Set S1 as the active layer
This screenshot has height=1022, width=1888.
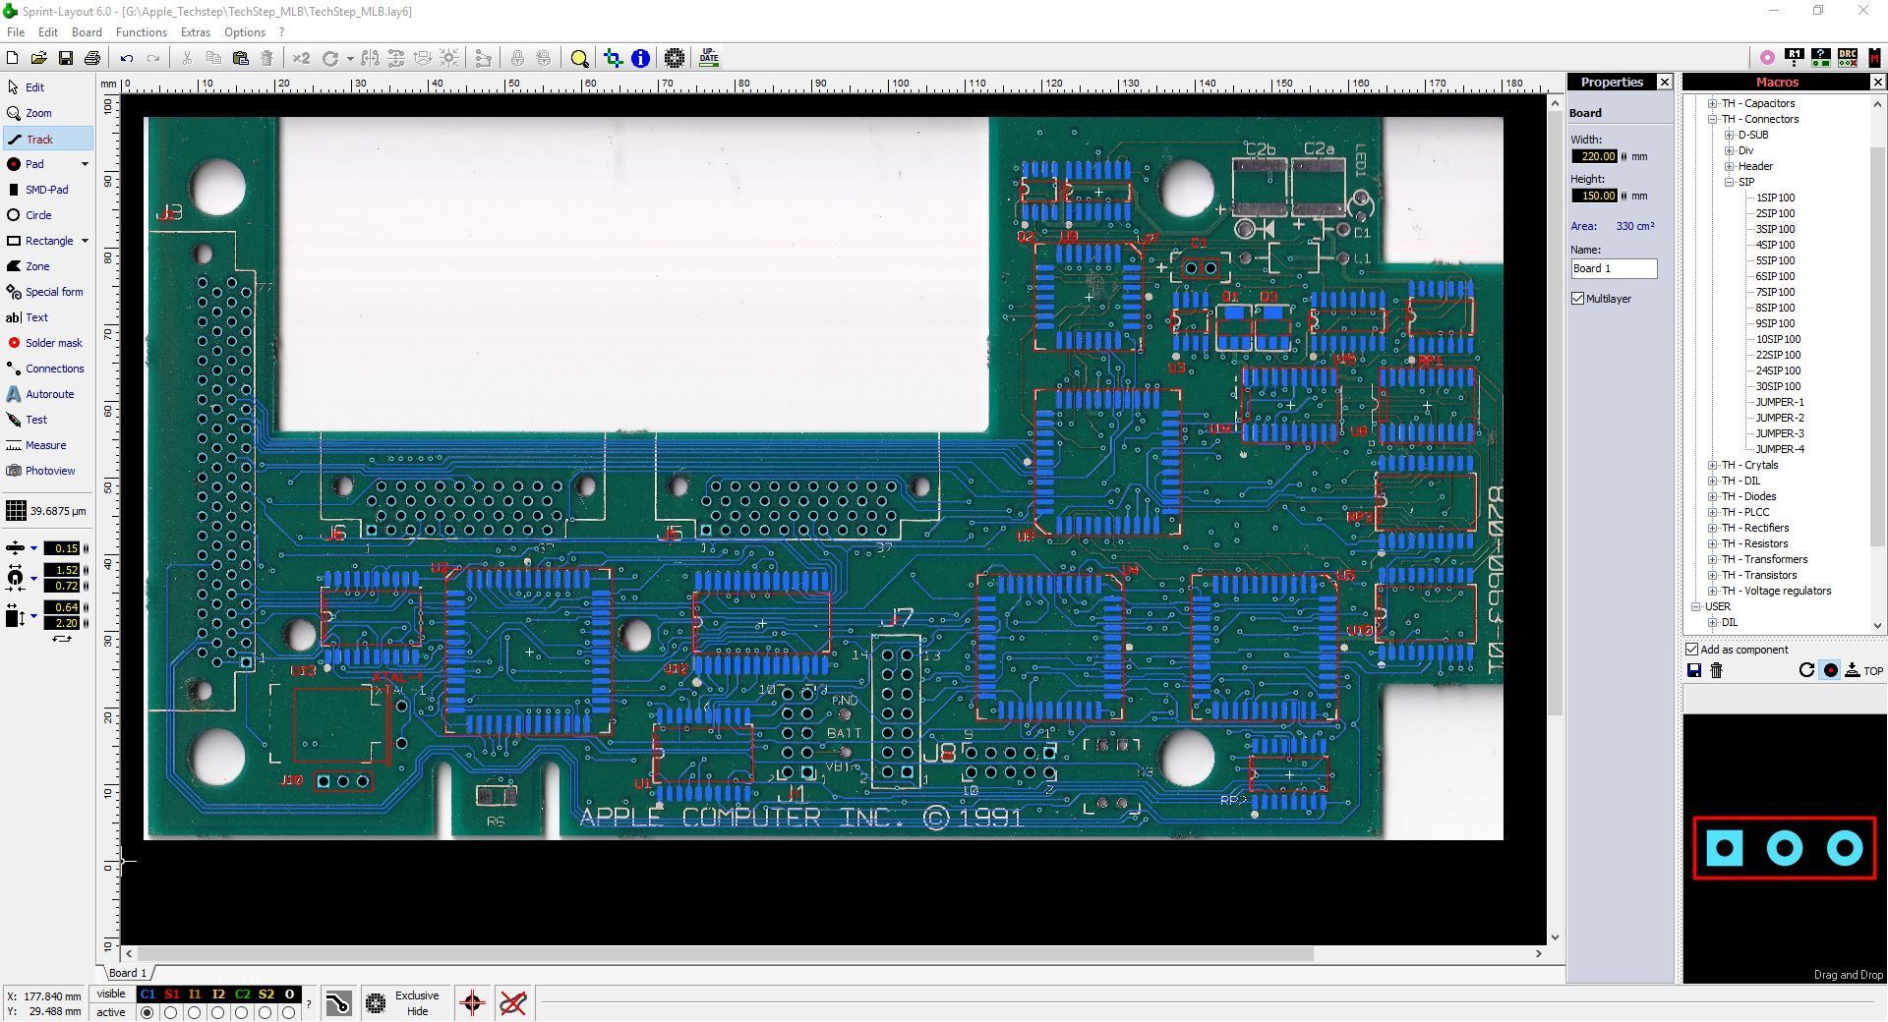pos(171,1012)
